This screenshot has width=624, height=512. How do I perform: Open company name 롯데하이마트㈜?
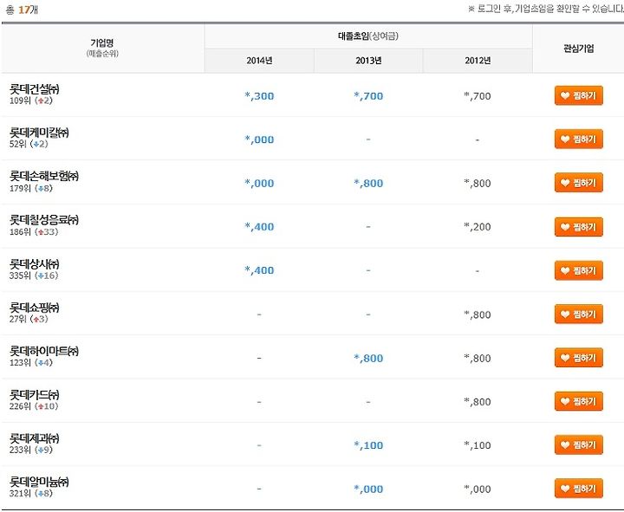pyautogui.click(x=44, y=351)
